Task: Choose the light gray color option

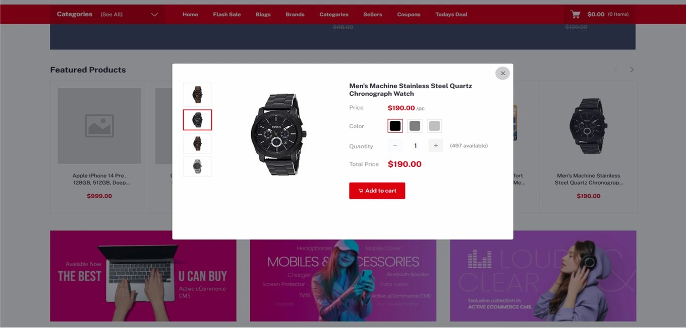Action: coord(434,126)
